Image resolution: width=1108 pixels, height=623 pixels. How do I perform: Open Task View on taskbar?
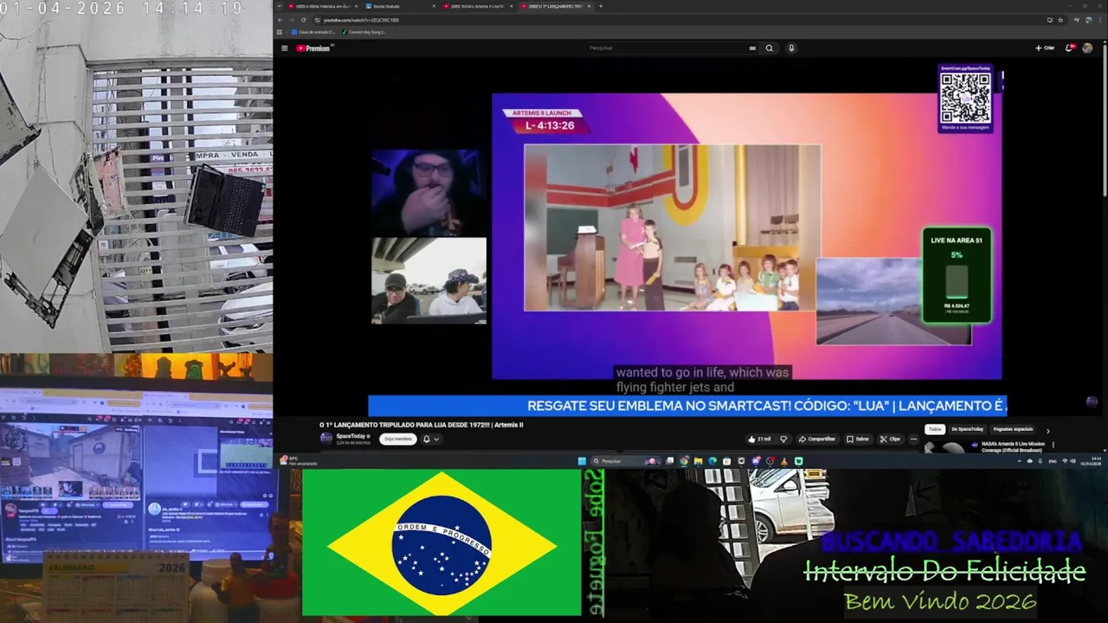coord(671,461)
